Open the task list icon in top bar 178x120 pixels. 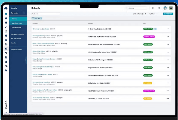pos(159,8)
